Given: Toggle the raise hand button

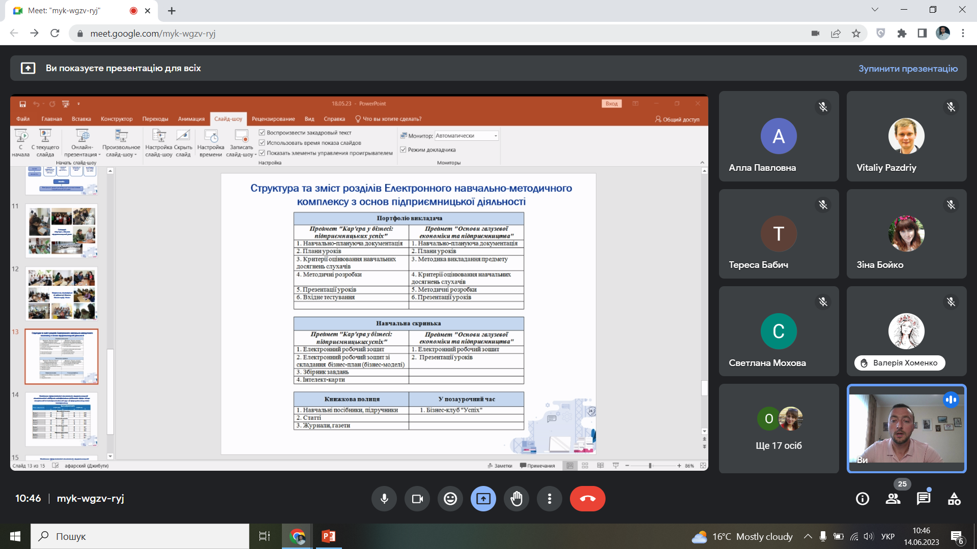Looking at the screenshot, I should coord(516,499).
